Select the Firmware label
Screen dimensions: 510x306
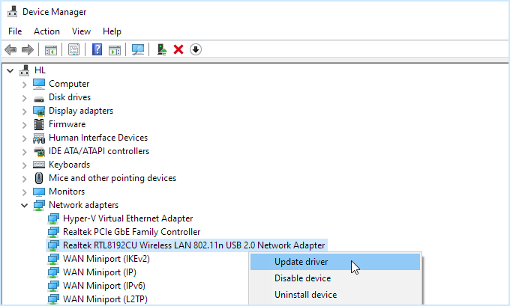click(67, 124)
